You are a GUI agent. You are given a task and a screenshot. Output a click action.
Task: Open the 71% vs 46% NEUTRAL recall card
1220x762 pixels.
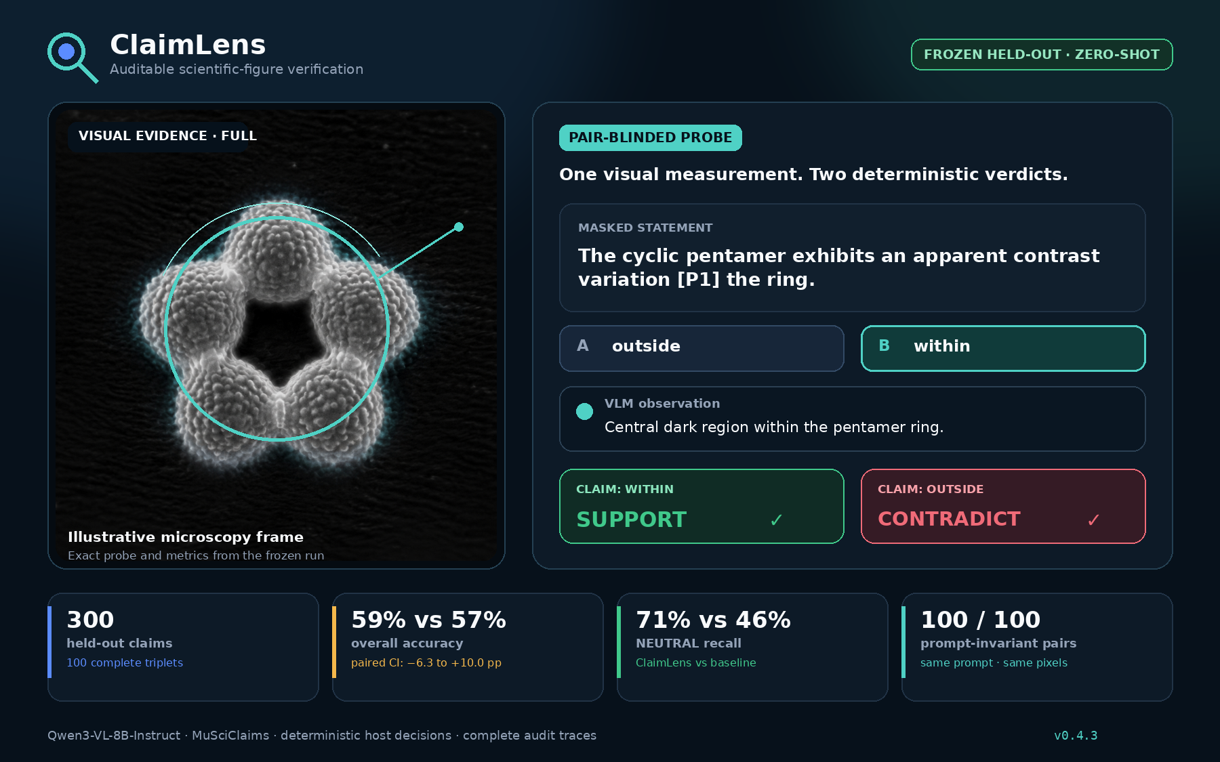pyautogui.click(x=752, y=647)
